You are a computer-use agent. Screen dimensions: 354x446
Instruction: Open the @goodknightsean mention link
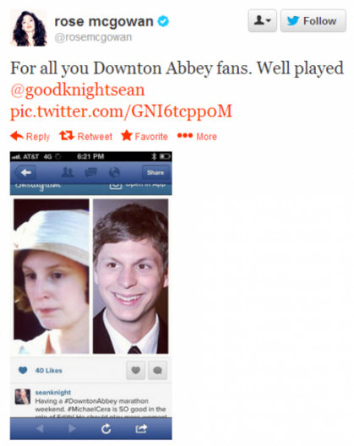click(78, 90)
